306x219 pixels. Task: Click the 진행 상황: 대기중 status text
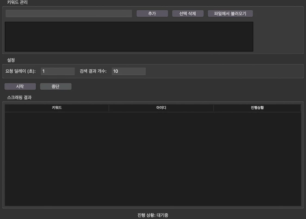153,215
